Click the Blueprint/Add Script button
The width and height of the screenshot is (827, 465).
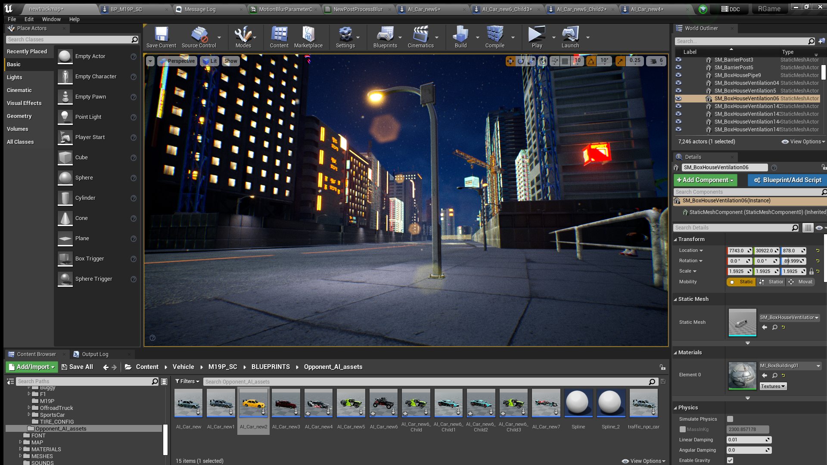point(787,180)
